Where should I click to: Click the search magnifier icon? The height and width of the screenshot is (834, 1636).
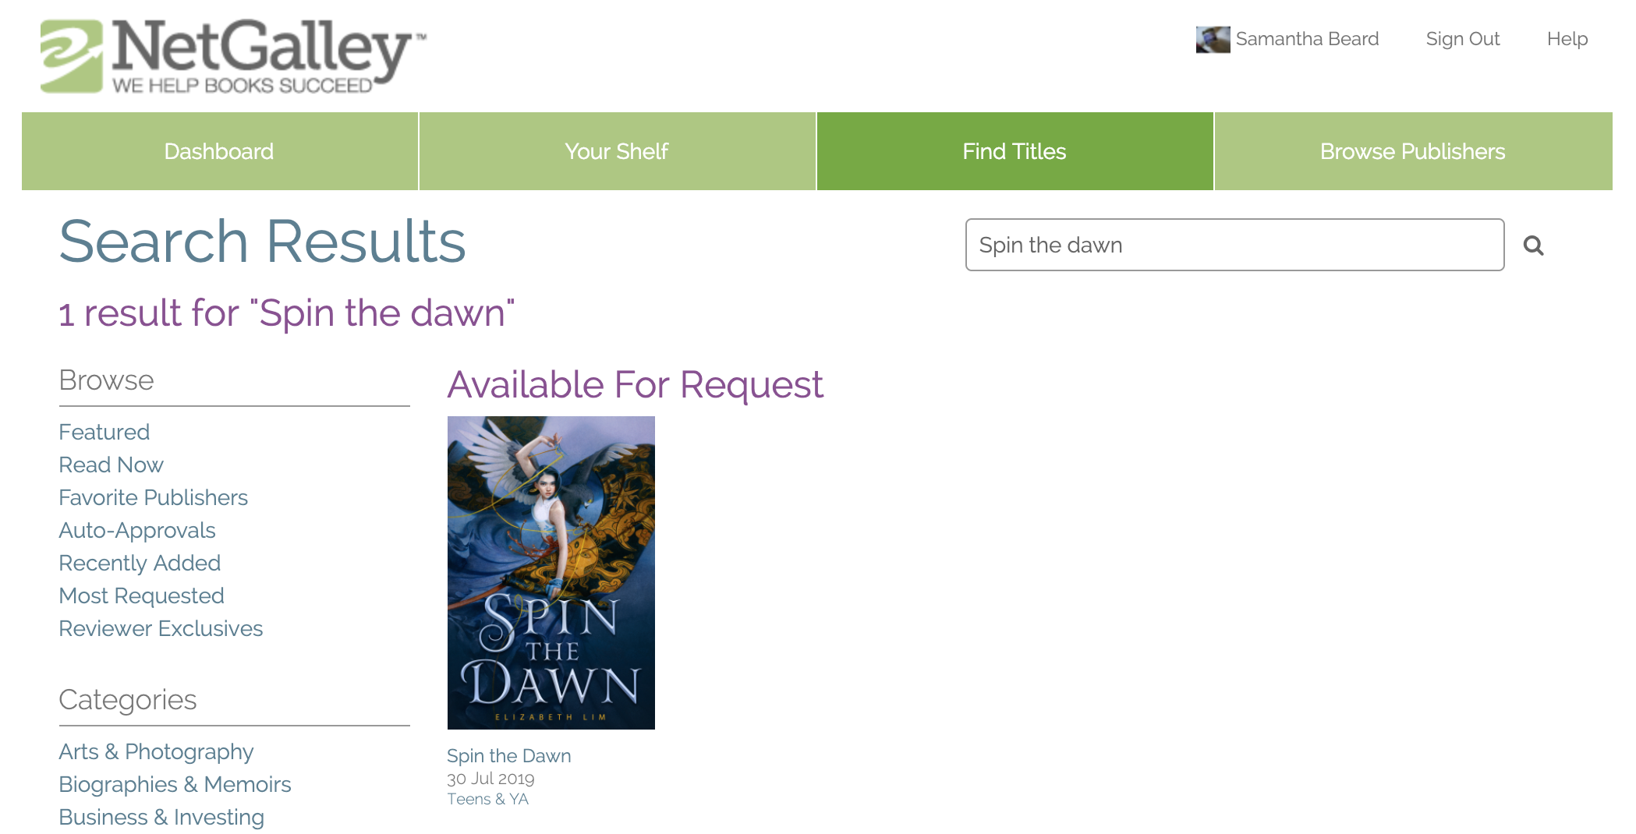coord(1533,246)
